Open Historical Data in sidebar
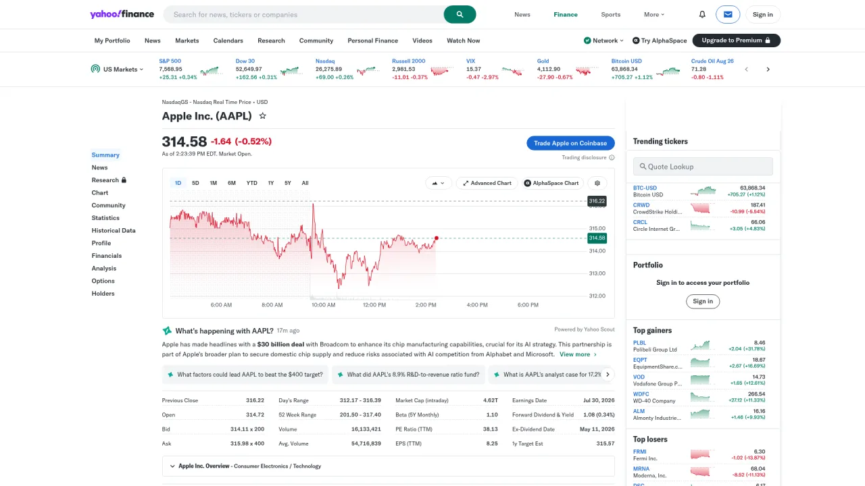 (x=114, y=230)
